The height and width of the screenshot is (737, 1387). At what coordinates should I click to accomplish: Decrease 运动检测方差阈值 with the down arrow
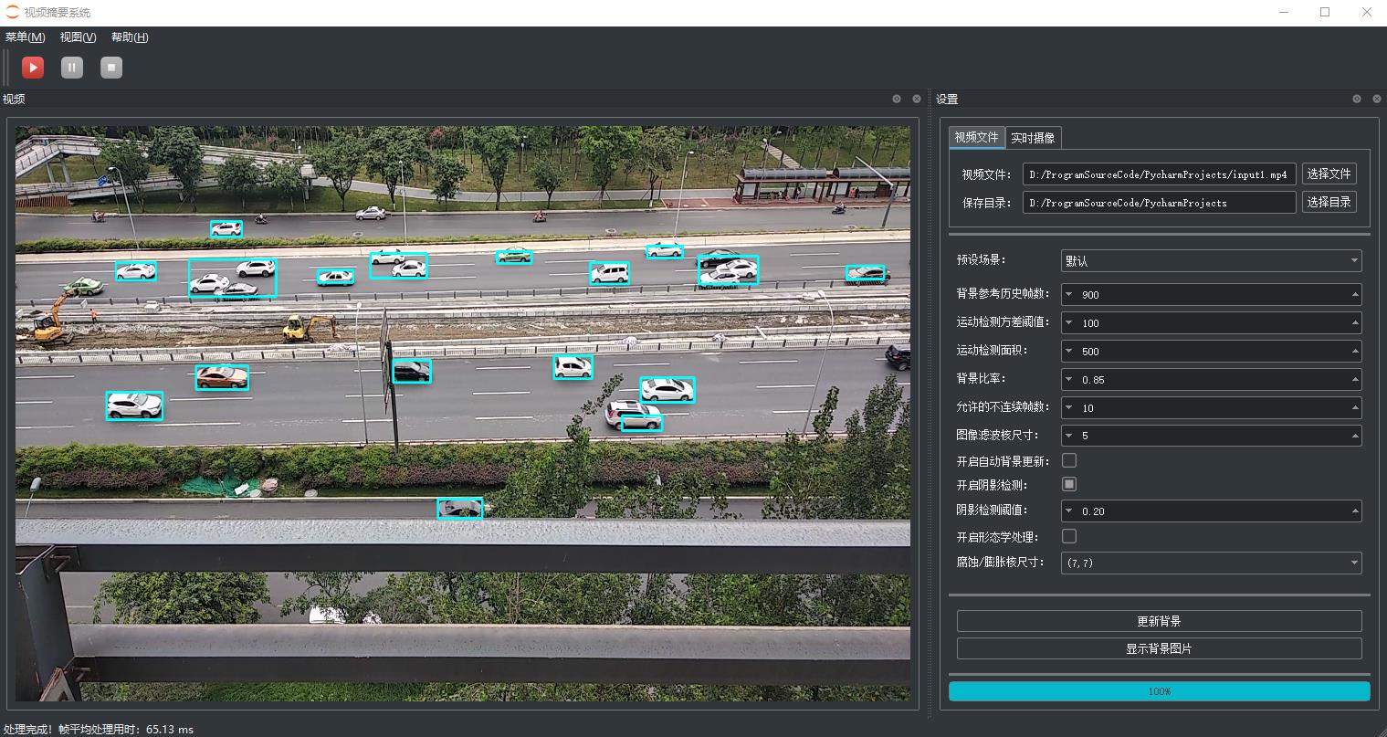1069,322
